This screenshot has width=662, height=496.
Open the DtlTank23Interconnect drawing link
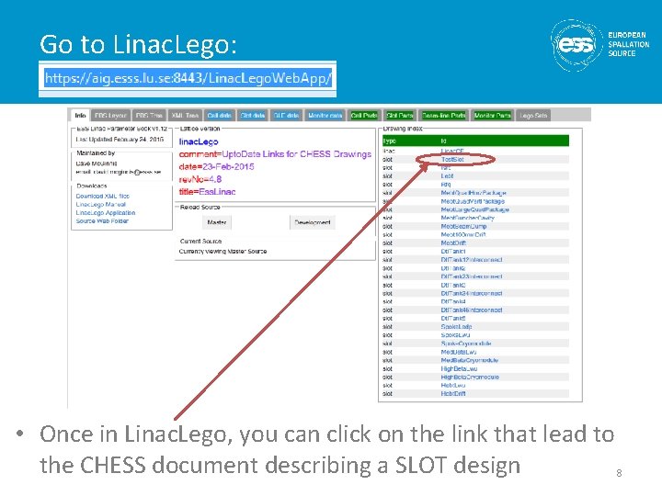[472, 276]
